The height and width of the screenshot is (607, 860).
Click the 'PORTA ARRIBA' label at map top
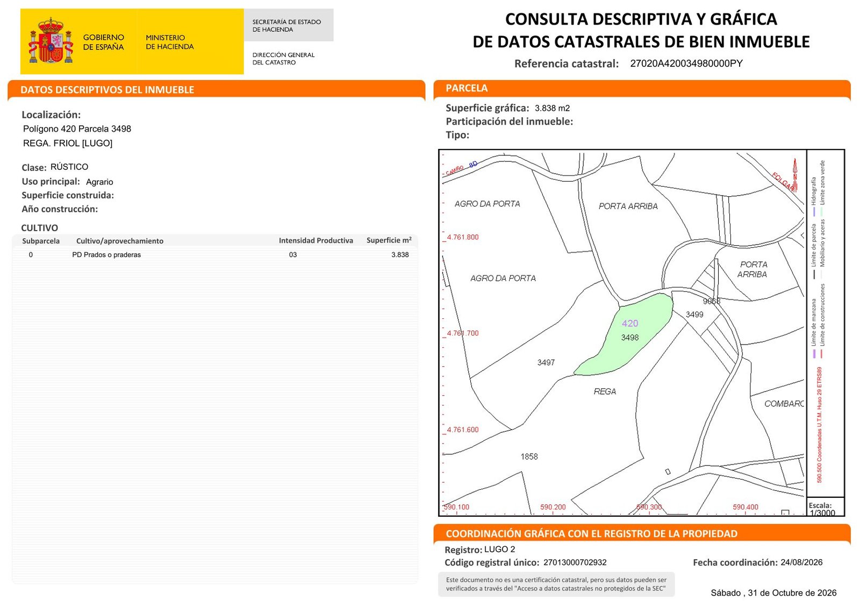coord(628,206)
